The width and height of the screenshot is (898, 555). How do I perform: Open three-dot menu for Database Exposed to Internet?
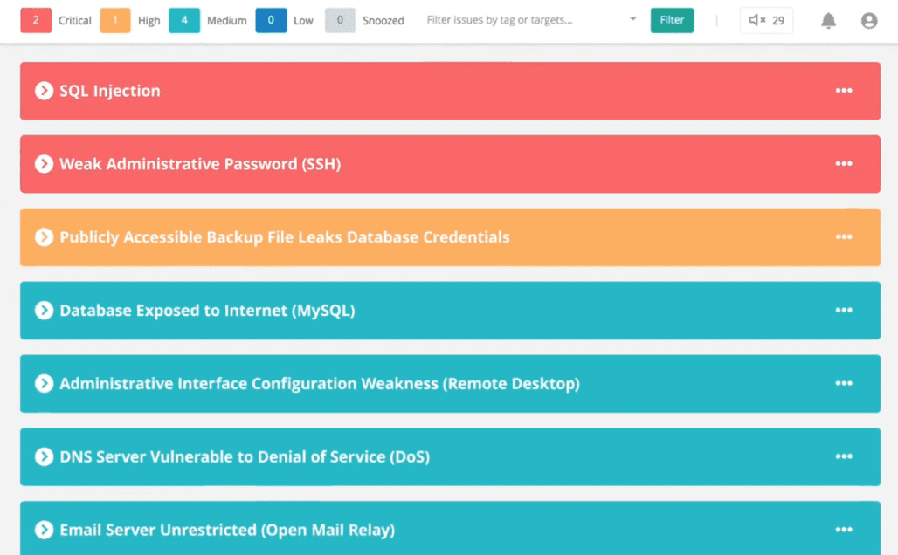843,311
